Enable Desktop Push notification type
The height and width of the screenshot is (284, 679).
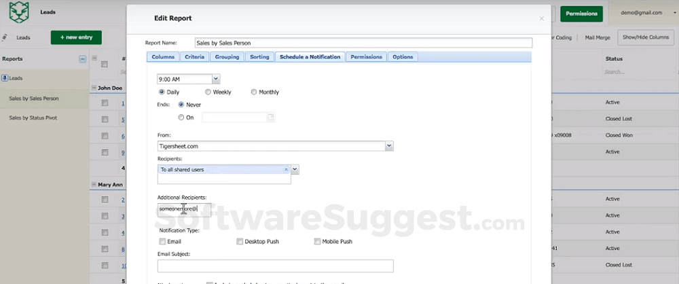click(x=240, y=241)
